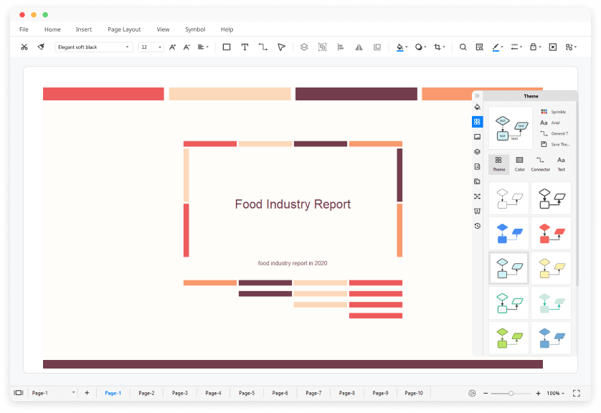Open the File menu
The width and height of the screenshot is (601, 413).
[x=24, y=29]
